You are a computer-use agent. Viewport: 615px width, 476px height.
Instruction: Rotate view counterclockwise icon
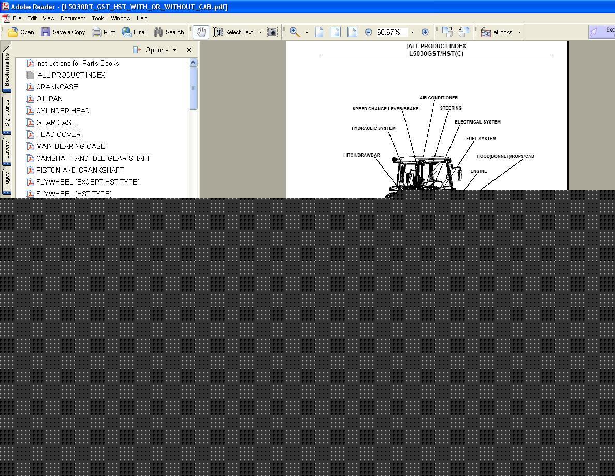pos(463,32)
